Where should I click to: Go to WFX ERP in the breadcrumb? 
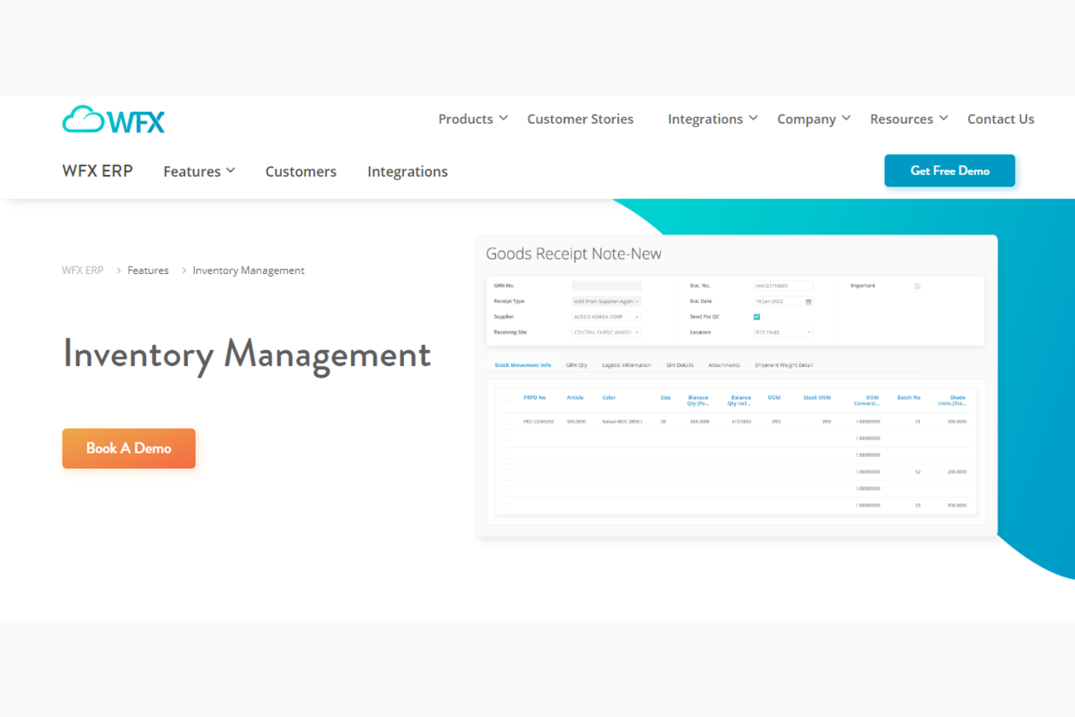pos(83,270)
